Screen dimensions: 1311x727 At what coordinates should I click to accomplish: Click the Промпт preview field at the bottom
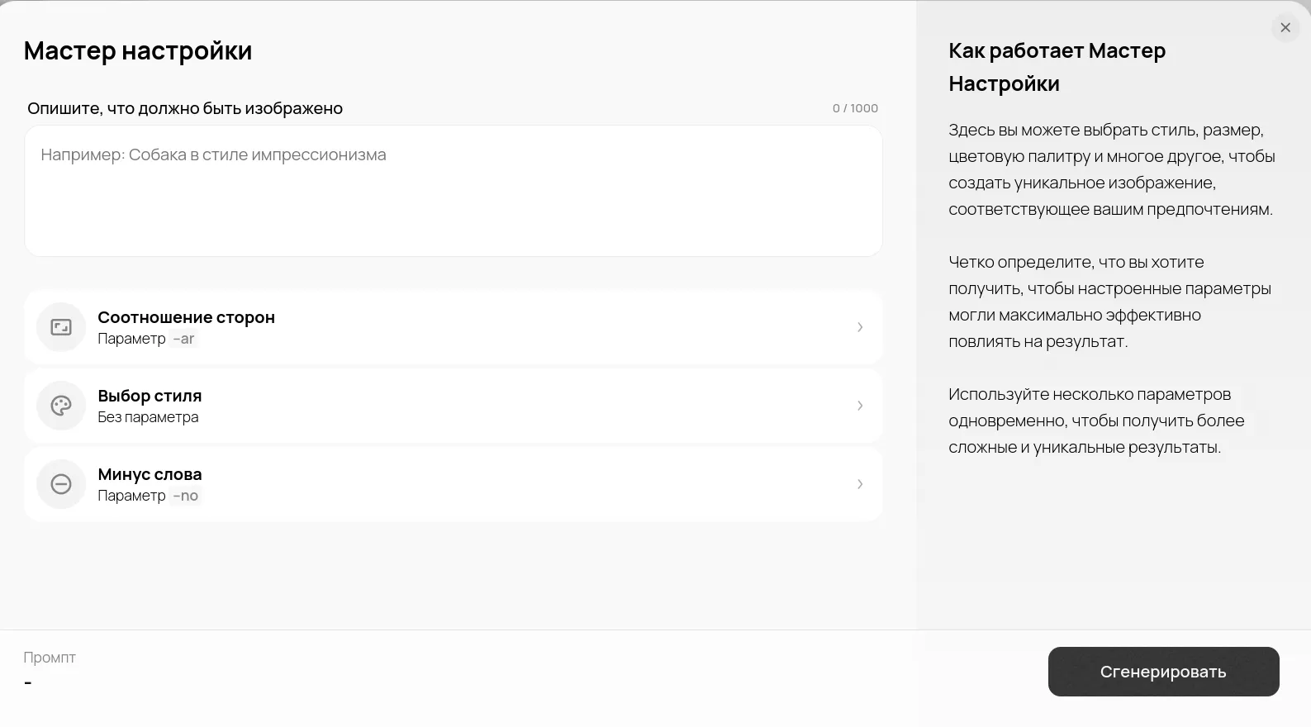pyautogui.click(x=50, y=670)
